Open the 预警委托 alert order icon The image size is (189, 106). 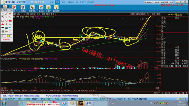pyautogui.click(x=32, y=8)
